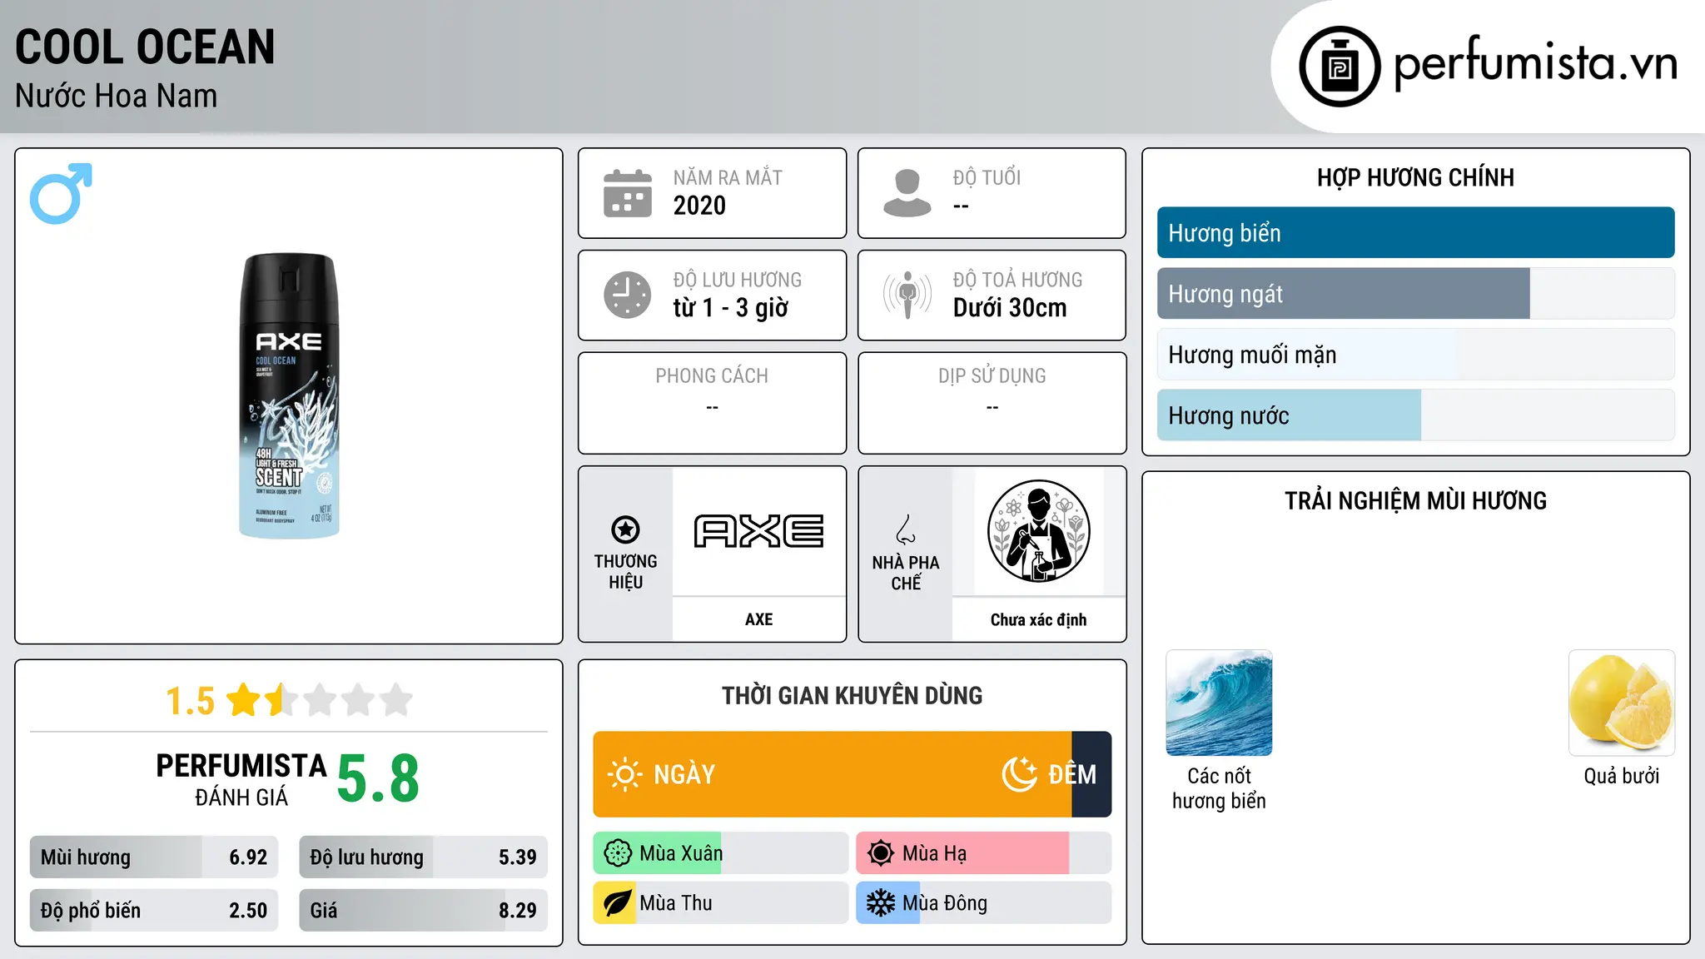This screenshot has width=1705, height=959.
Task: Click the star badge icon above Thương hiệu
Action: (625, 529)
